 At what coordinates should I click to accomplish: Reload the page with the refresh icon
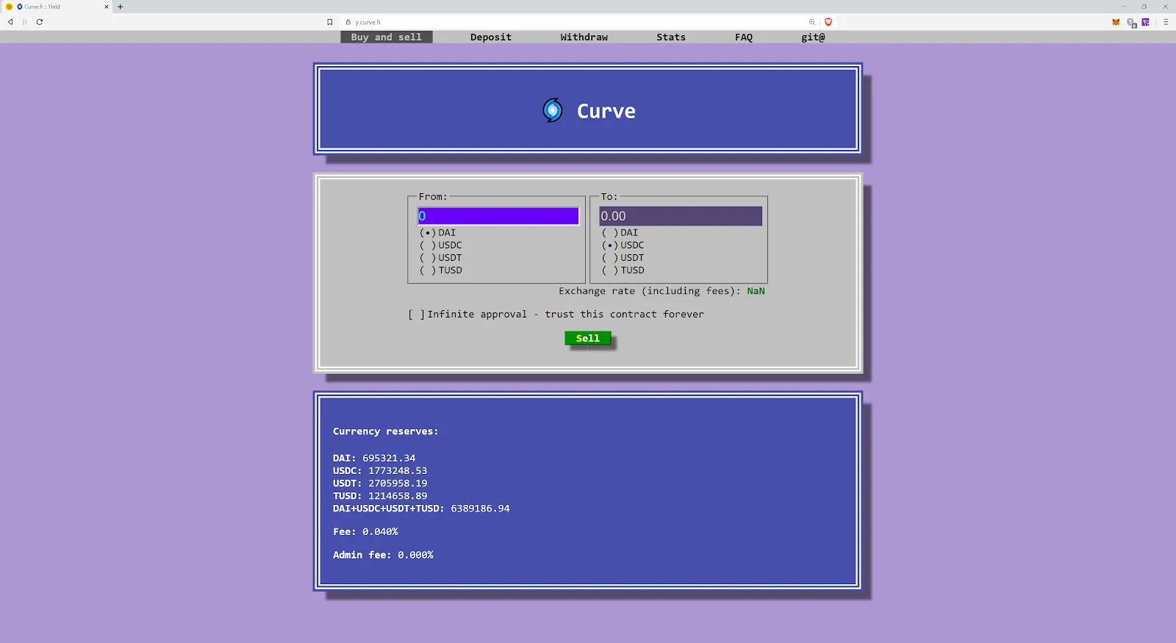tap(40, 22)
